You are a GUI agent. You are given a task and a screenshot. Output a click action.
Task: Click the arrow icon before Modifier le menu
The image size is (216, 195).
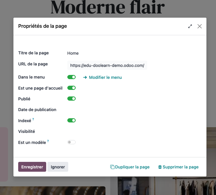tap(85, 77)
